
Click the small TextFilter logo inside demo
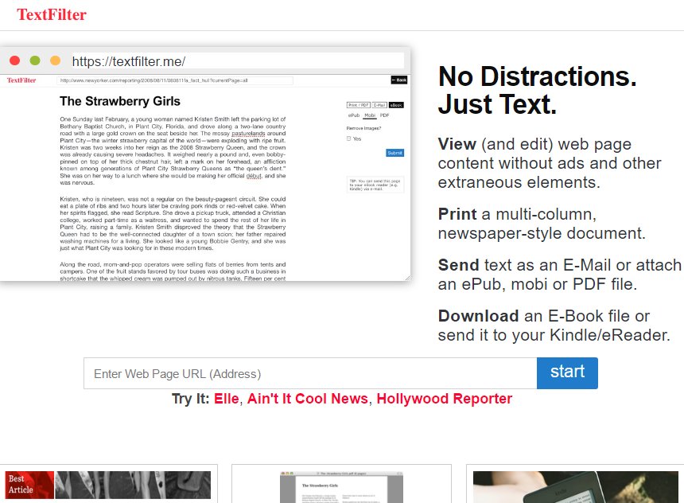(x=21, y=80)
